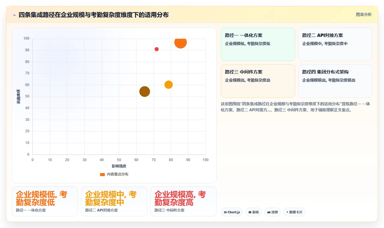Click the 数据卡片 tag

[x=294, y=212]
